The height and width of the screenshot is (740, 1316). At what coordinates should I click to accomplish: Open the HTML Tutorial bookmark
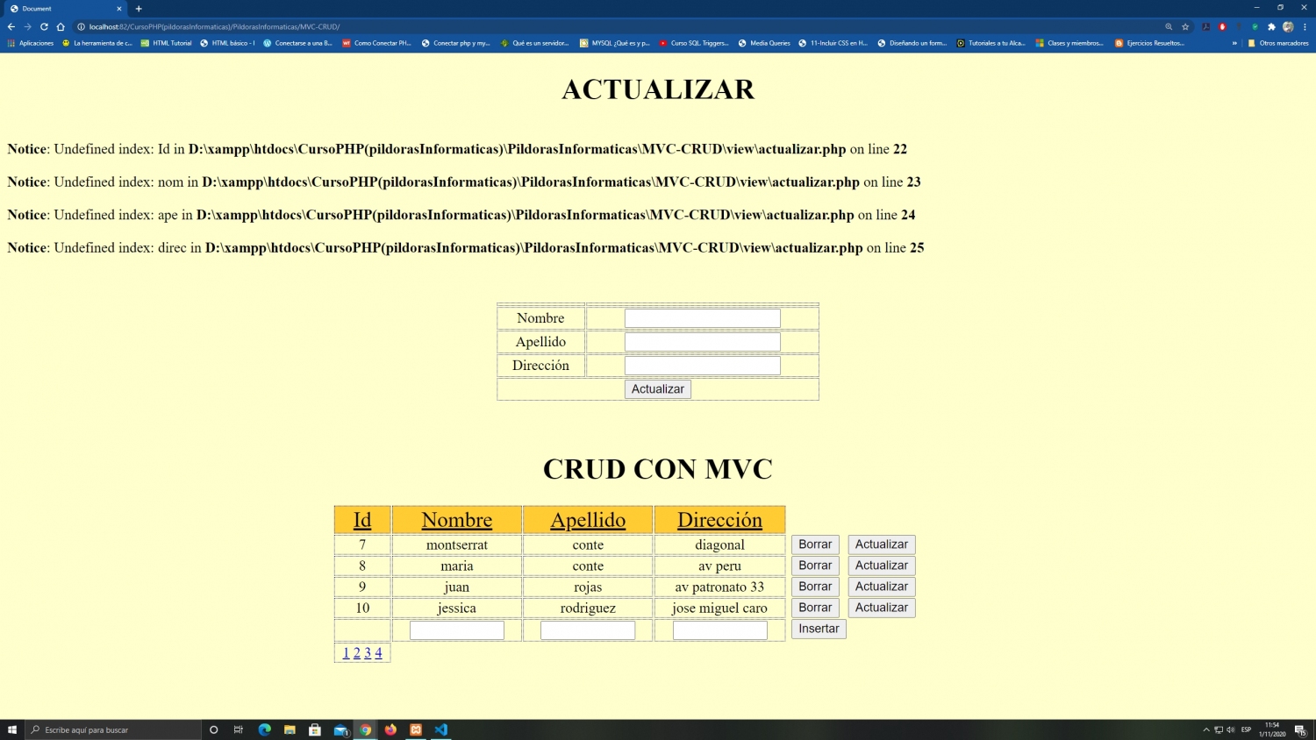[x=166, y=43]
